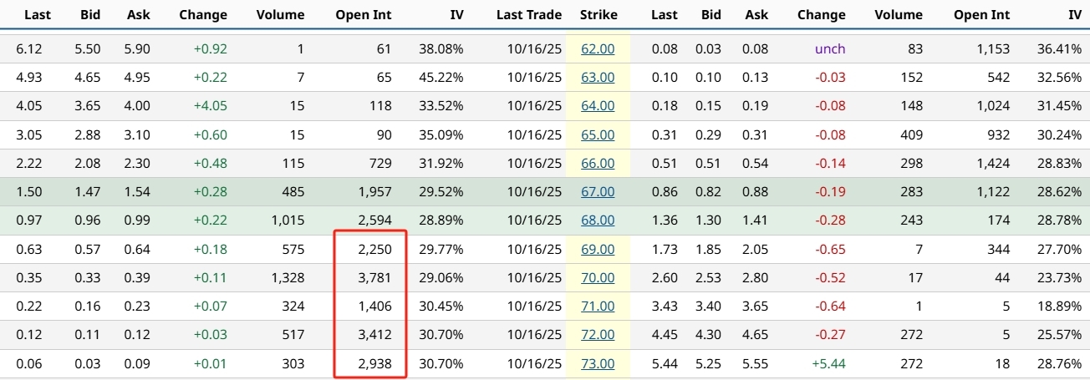Select the green +5.44 change value
Viewport: 1090px width, 380px height.
pyautogui.click(x=828, y=364)
